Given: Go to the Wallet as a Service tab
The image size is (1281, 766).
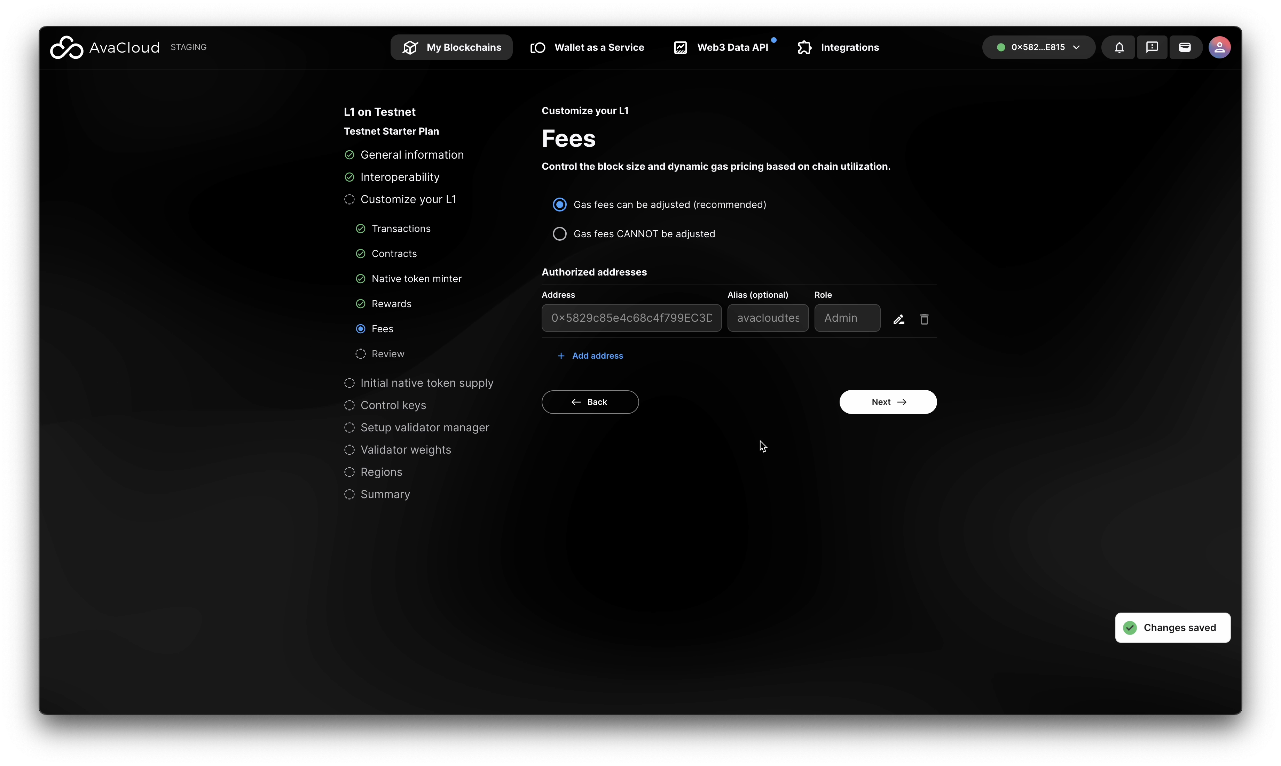Looking at the screenshot, I should 587,48.
